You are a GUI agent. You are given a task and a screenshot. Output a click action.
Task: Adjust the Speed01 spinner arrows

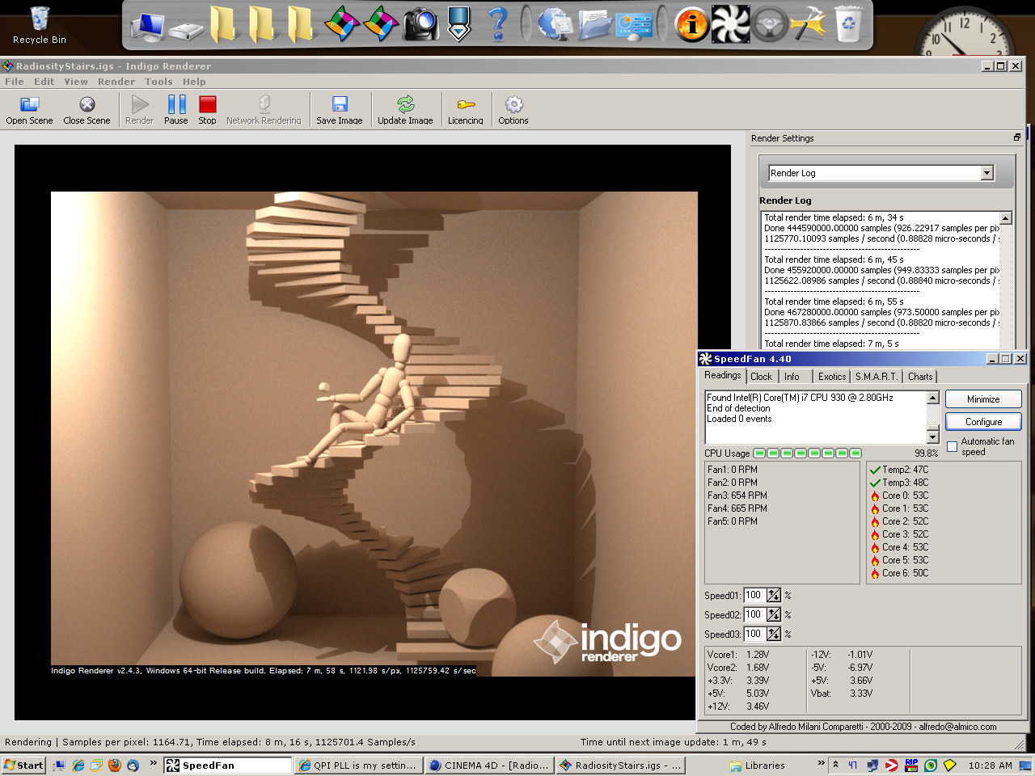click(x=774, y=595)
